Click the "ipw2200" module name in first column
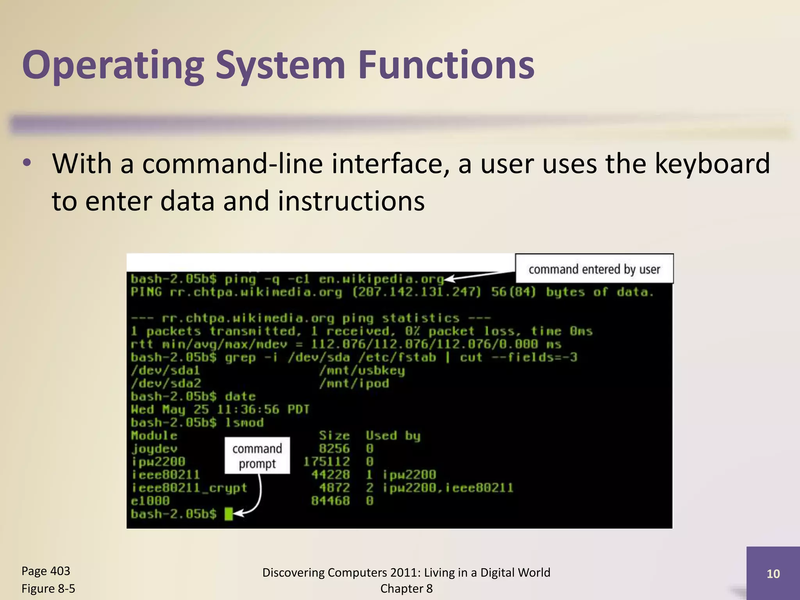 coord(158,461)
